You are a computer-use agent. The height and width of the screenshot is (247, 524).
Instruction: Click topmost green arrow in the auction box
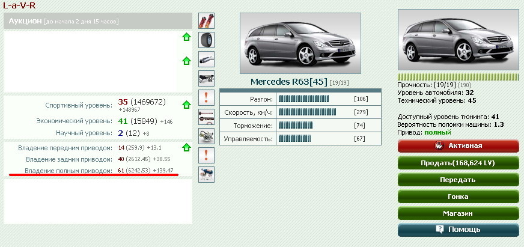point(186,37)
